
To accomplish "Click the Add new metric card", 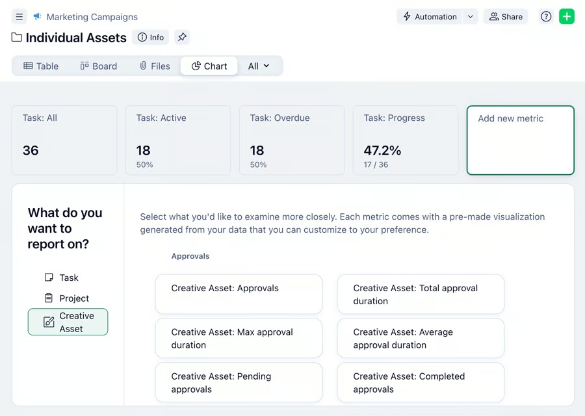I will pyautogui.click(x=521, y=140).
